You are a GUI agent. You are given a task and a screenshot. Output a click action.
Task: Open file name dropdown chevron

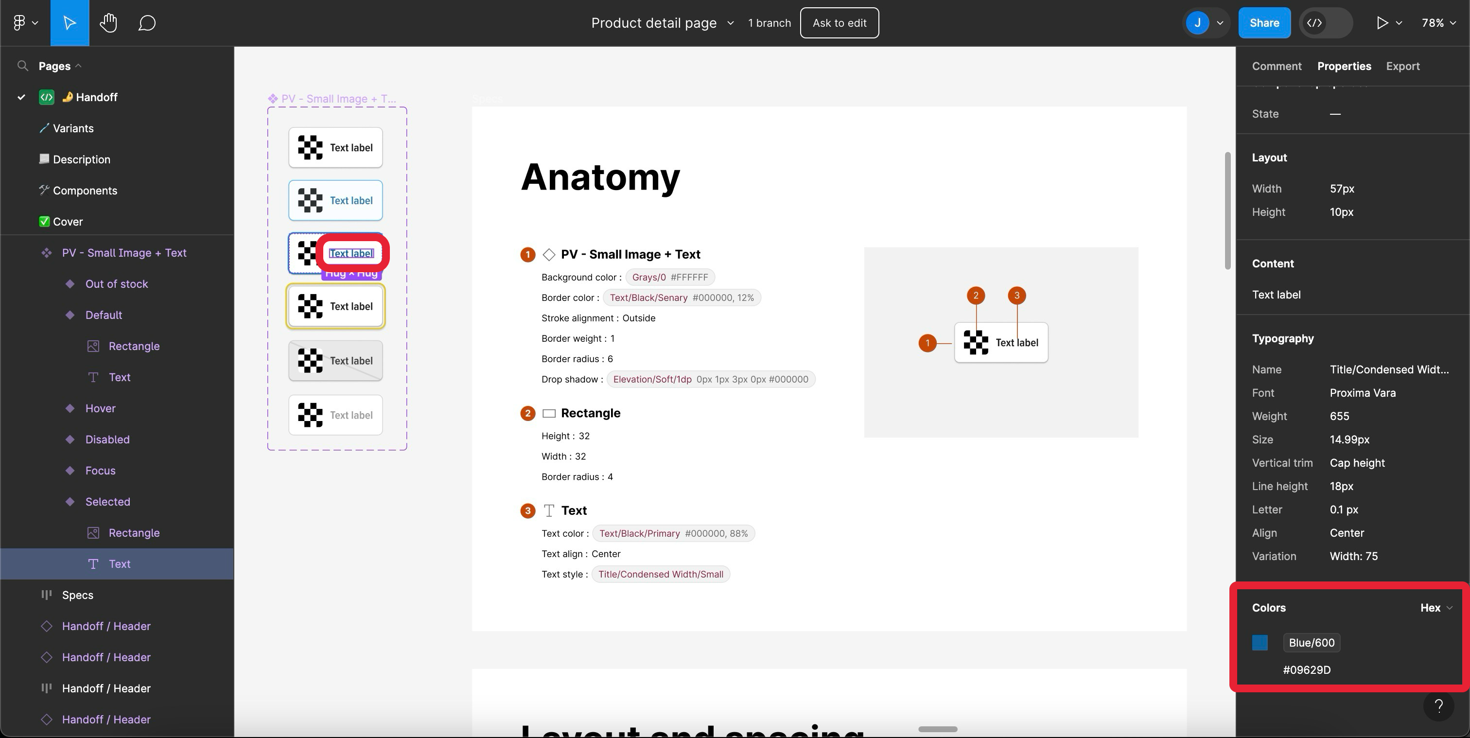[x=730, y=23]
